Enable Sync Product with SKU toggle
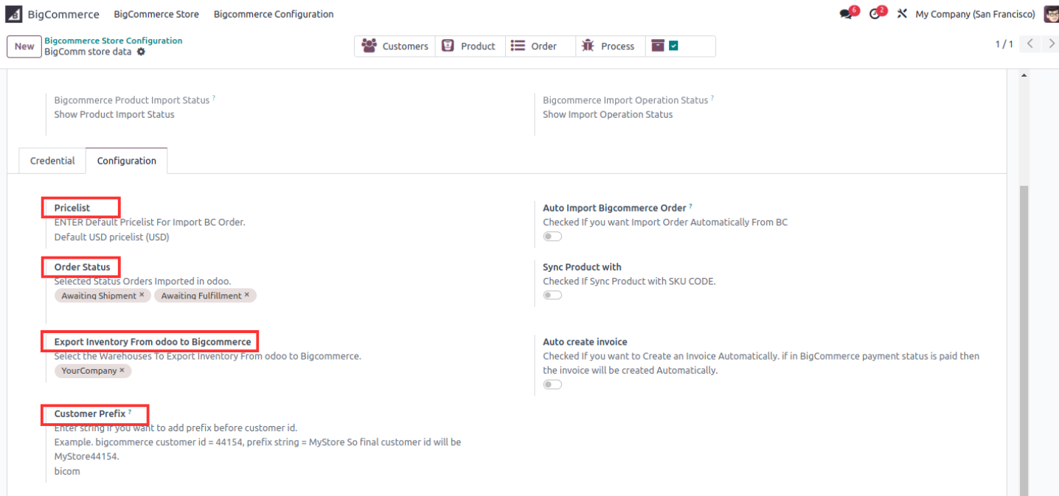Image resolution: width=1059 pixels, height=496 pixels. (x=552, y=295)
